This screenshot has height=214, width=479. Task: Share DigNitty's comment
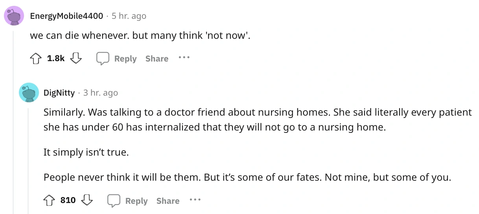(x=168, y=201)
